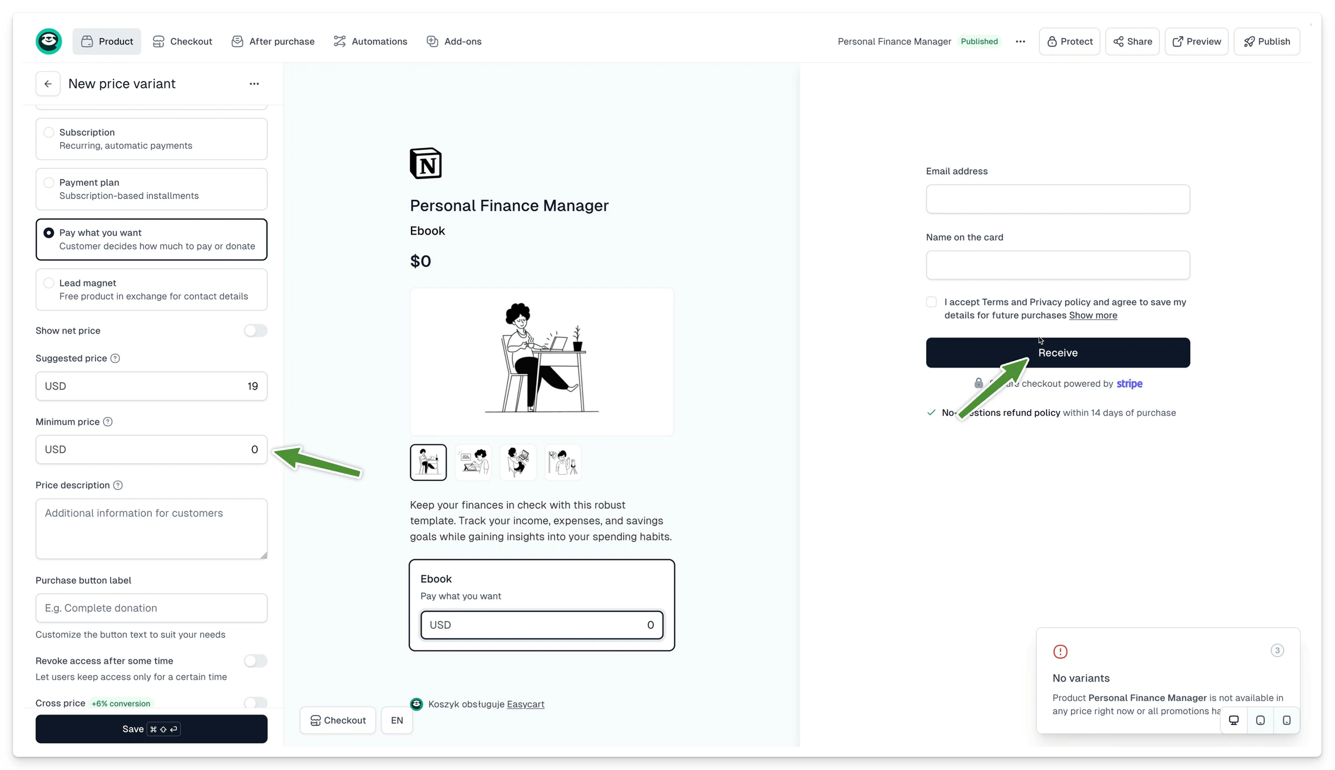Click the Share button
This screenshot has height=770, width=1335.
click(1132, 41)
